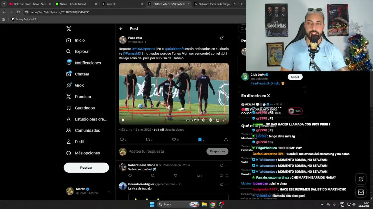Like Robert Closs Stone comment
The width and height of the screenshot is (373, 209).
[175, 176]
